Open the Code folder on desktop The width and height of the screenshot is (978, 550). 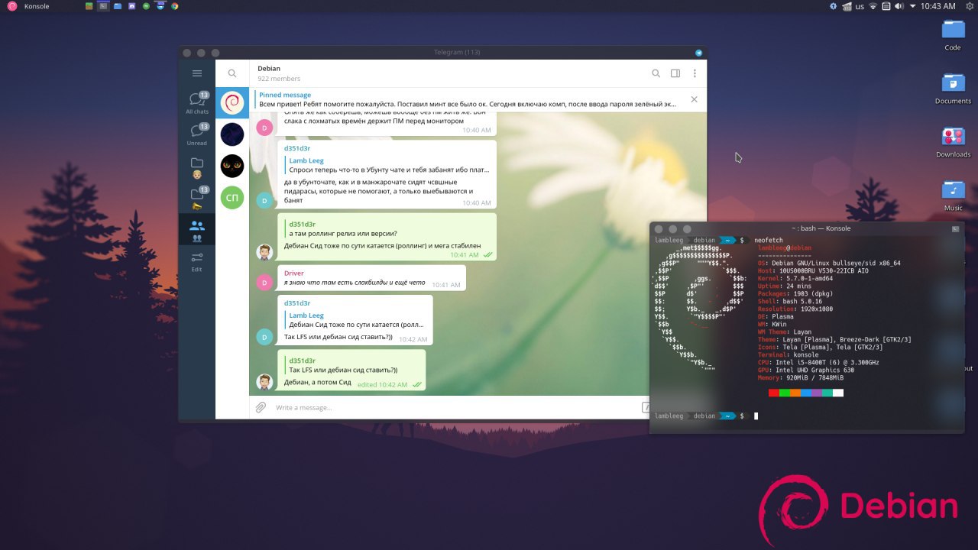click(x=953, y=34)
